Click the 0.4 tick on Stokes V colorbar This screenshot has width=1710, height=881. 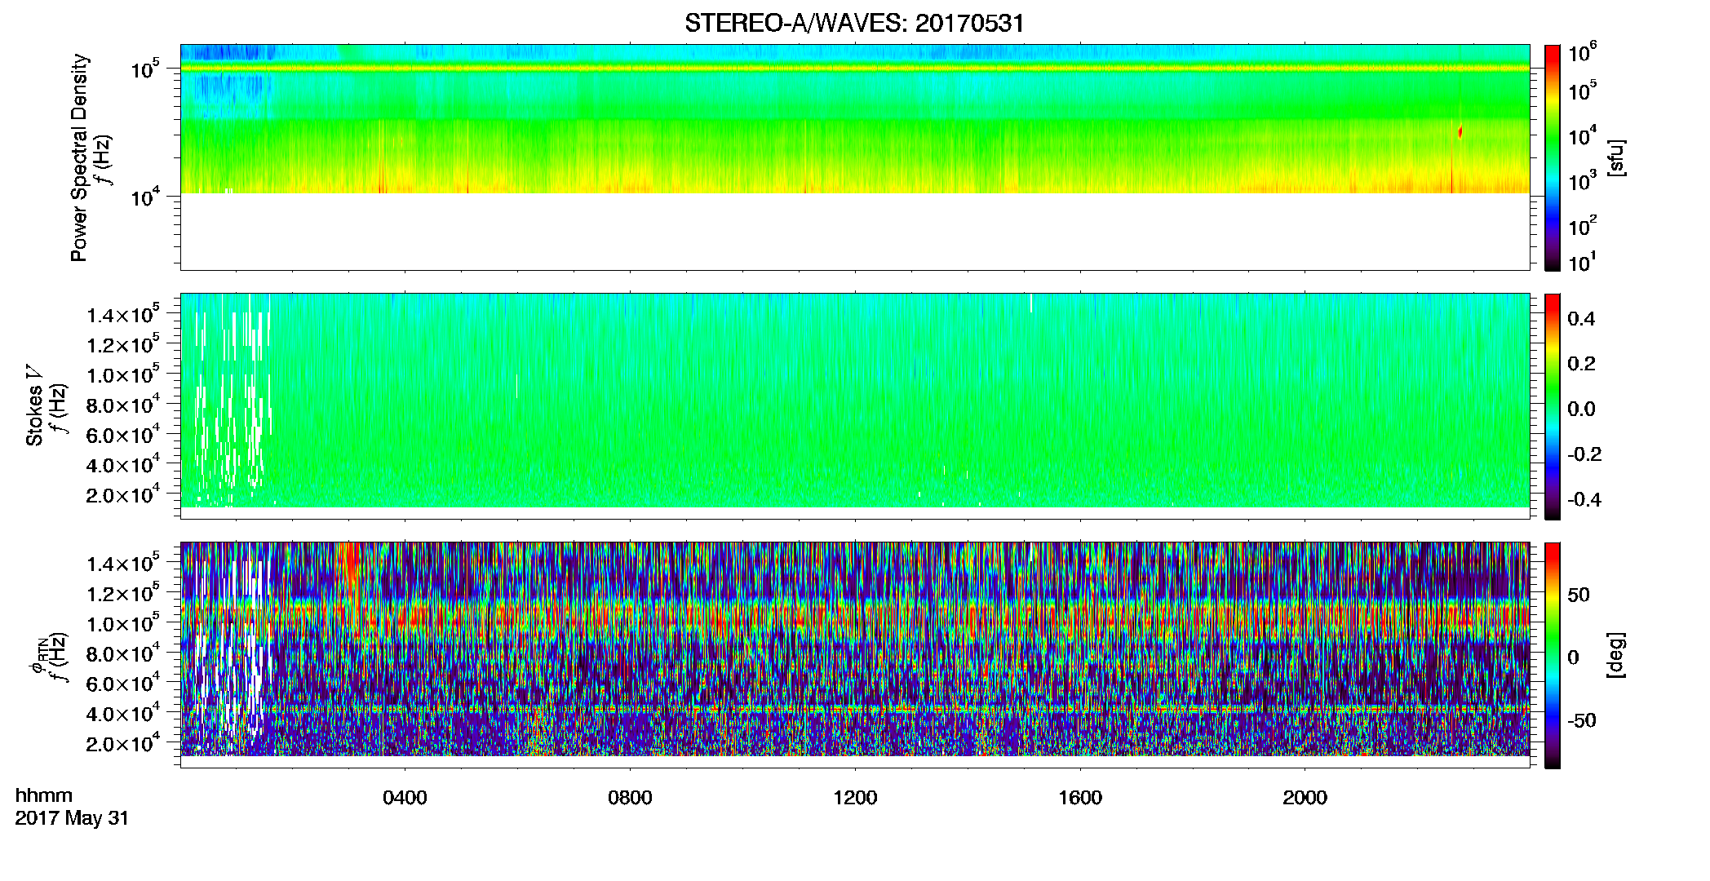click(1581, 319)
